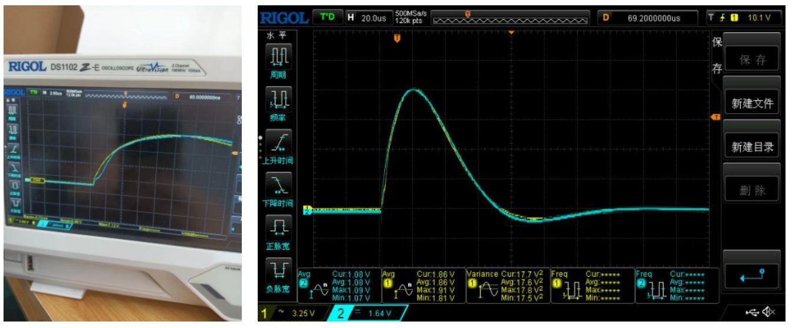Click the back arrow return icon
The image size is (792, 328).
752,275
